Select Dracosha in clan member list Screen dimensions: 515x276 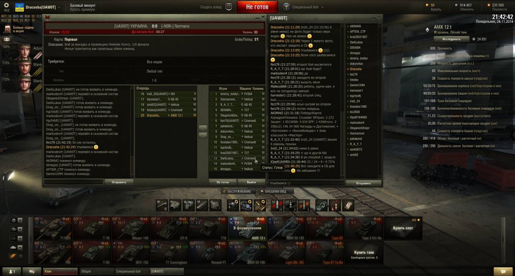coord(356,69)
